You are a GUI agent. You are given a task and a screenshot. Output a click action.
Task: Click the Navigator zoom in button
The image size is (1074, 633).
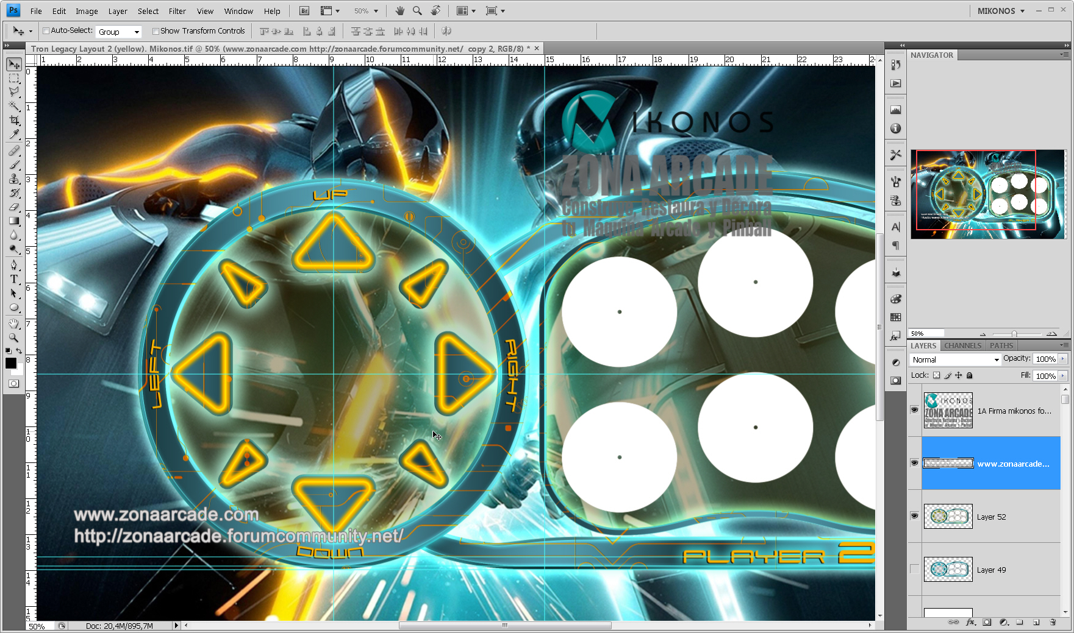(1051, 334)
